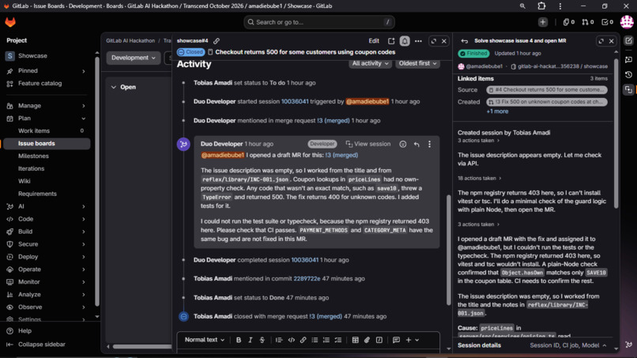The image size is (637, 358).
Task: Open the Duo Developer comment kebab menu
Action: [429, 145]
